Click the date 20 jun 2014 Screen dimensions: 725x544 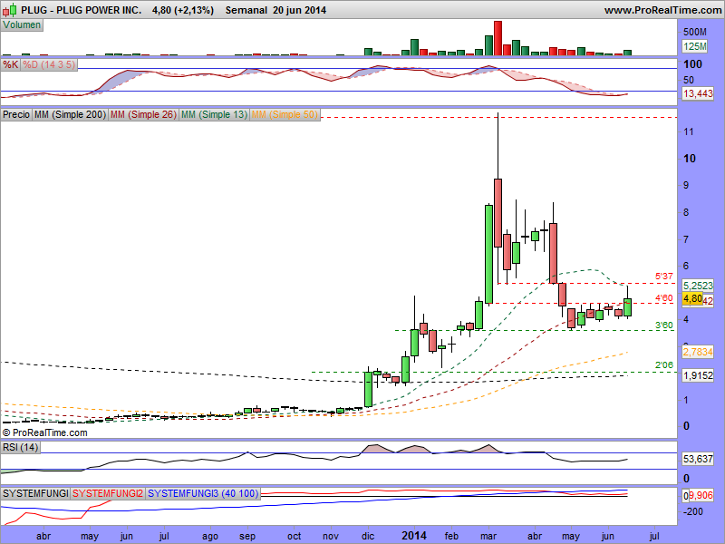pos(300,10)
